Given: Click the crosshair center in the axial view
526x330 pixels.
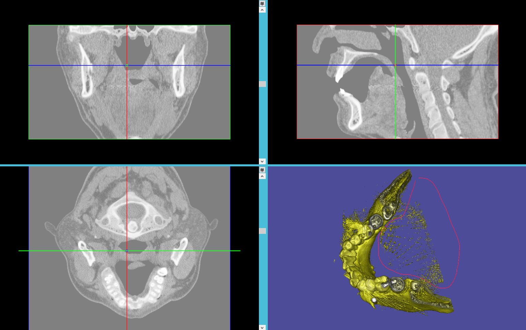Looking at the screenshot, I should (x=127, y=251).
